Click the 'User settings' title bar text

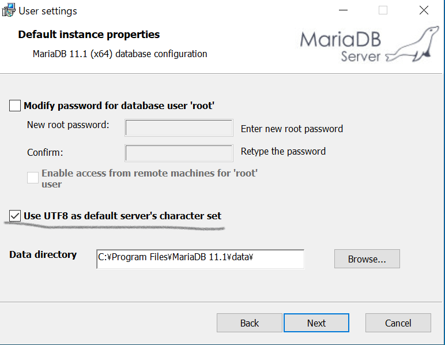pos(48,11)
